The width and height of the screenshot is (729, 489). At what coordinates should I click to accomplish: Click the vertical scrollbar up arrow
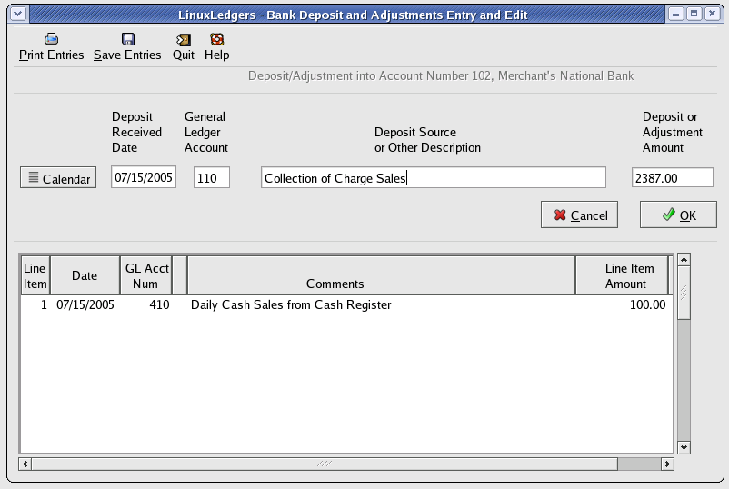click(684, 260)
